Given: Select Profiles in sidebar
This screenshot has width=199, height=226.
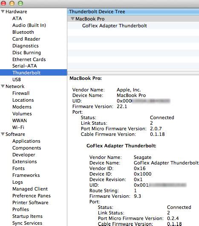Looking at the screenshot, I should (20, 209).
